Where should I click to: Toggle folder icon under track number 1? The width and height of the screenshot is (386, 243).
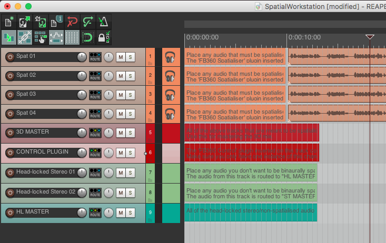pos(150,64)
